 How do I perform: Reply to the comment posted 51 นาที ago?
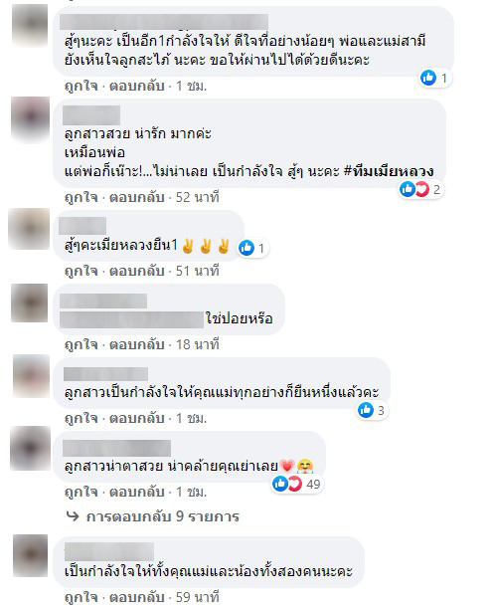tap(137, 271)
